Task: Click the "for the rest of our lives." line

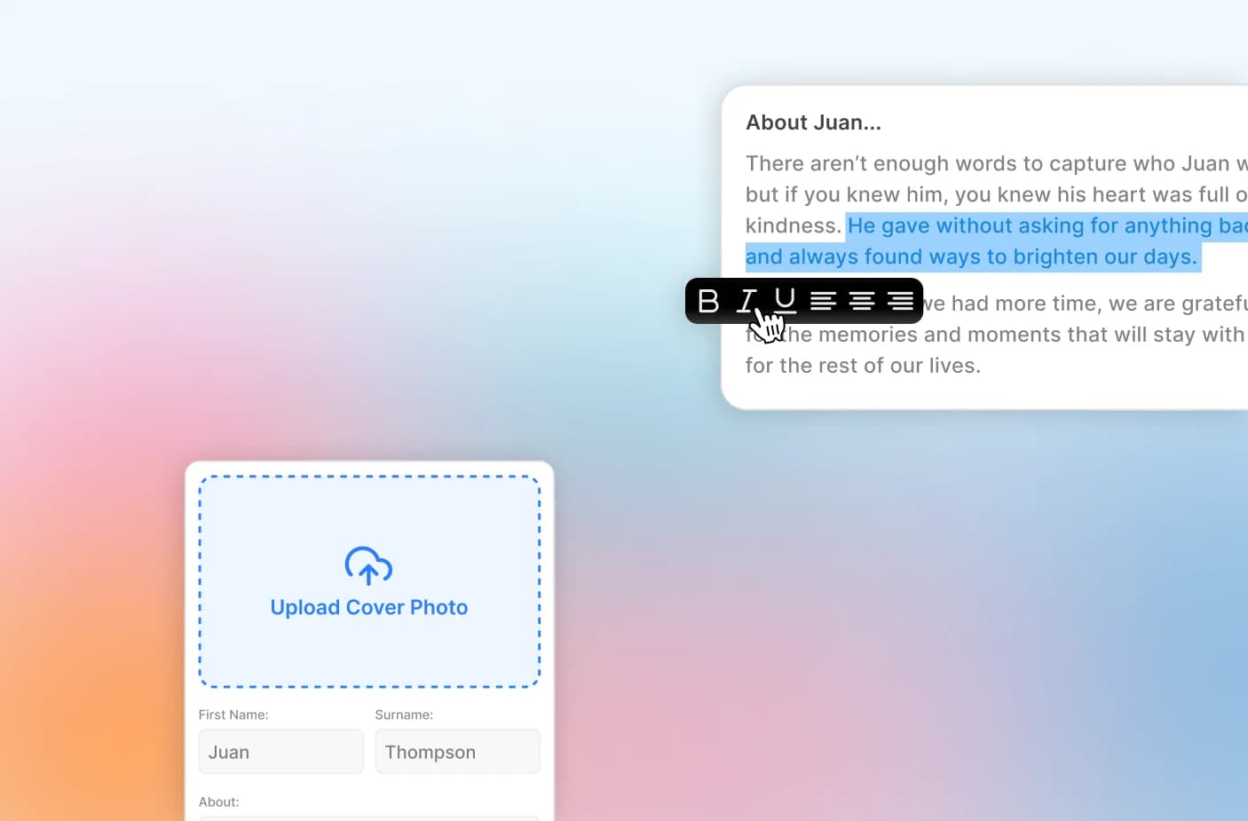Action: [863, 366]
